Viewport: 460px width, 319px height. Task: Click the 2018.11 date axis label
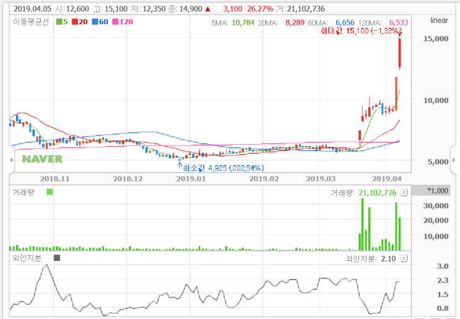[x=54, y=179]
